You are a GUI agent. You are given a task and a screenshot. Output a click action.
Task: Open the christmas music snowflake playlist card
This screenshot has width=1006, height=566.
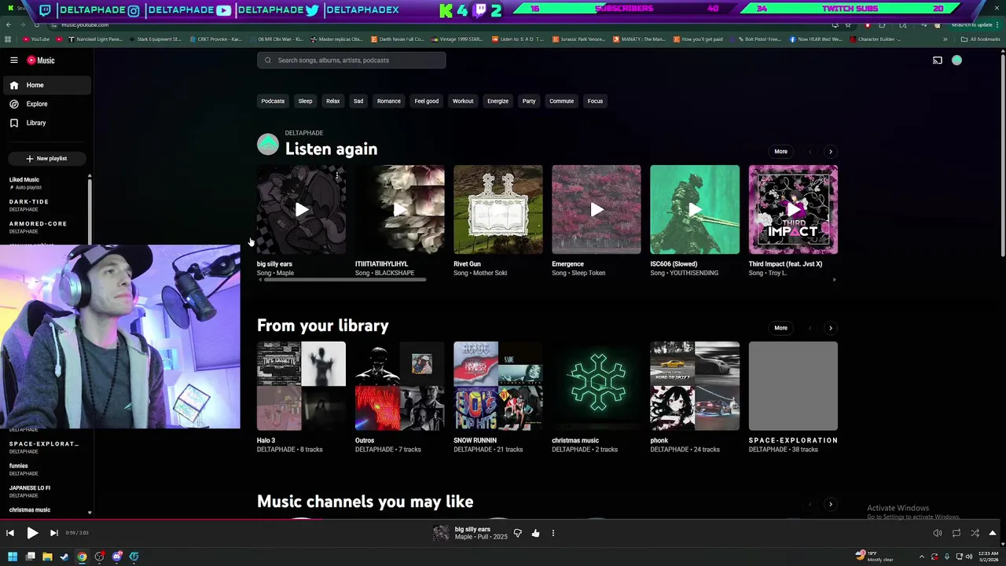pos(596,386)
